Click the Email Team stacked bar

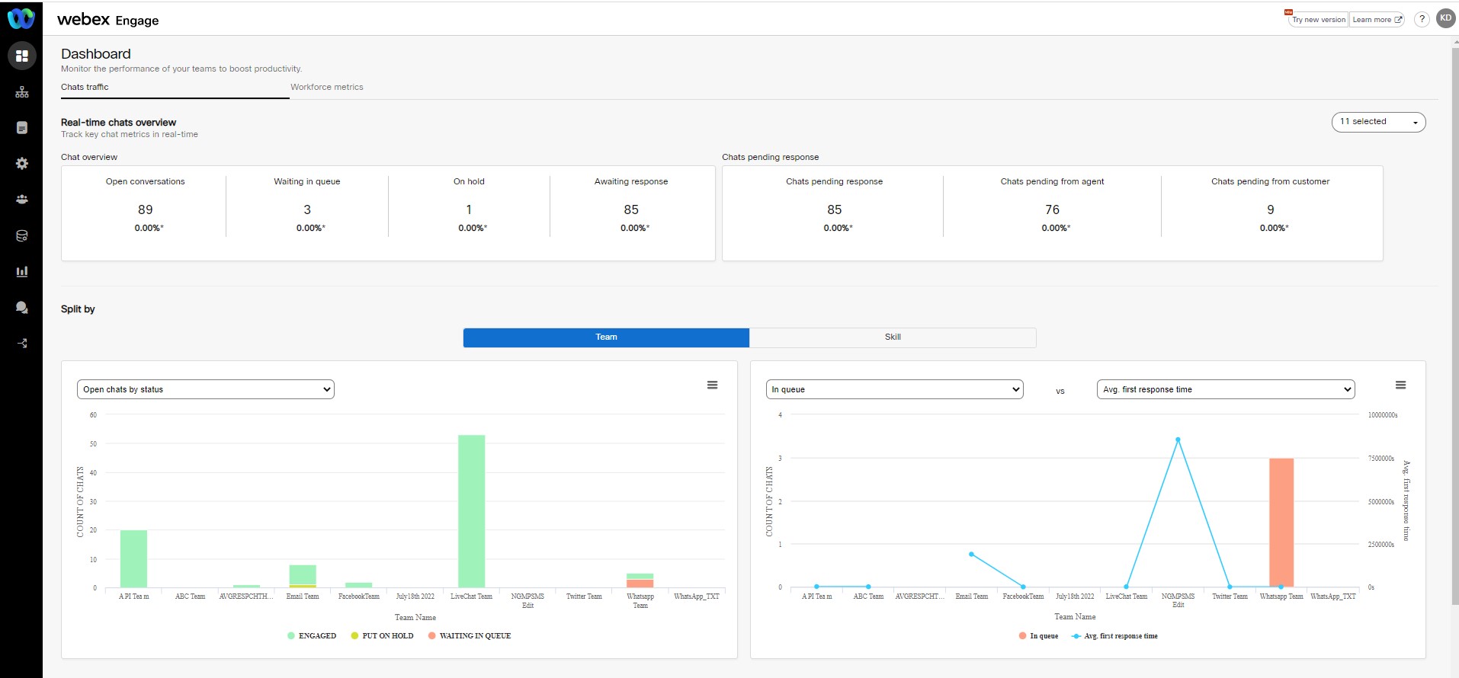point(303,576)
